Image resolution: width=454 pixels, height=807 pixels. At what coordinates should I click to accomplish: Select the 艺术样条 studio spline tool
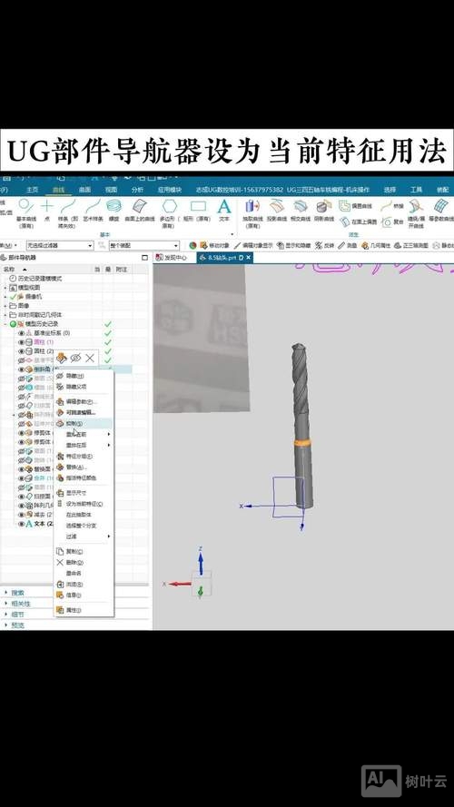pos(94,210)
